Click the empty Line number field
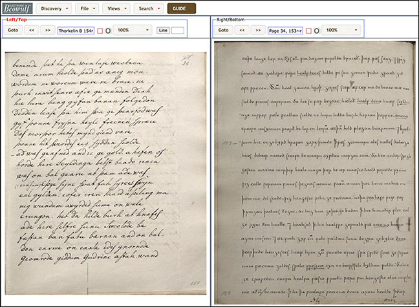This screenshot has height=307, width=419. click(177, 30)
